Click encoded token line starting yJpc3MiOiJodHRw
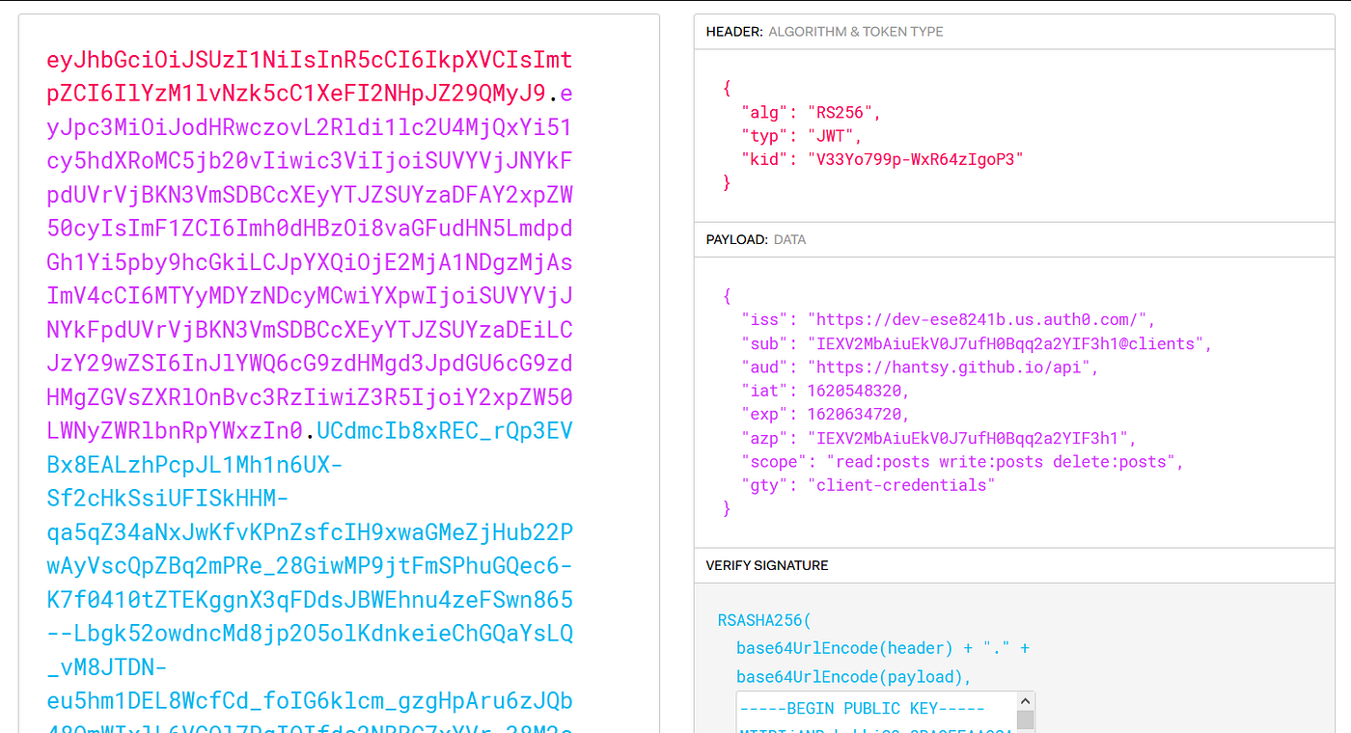This screenshot has height=733, width=1351. tap(310, 127)
